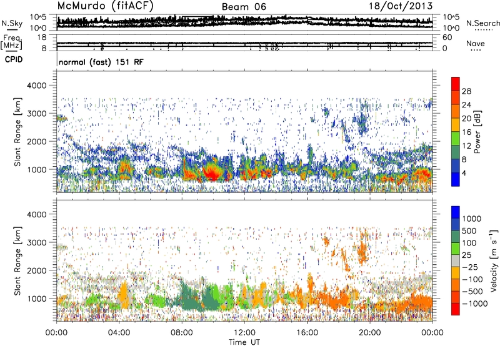500x346 pixels.
Task: Click the 'normal (fast) 151 RF' text
Action: (101, 62)
